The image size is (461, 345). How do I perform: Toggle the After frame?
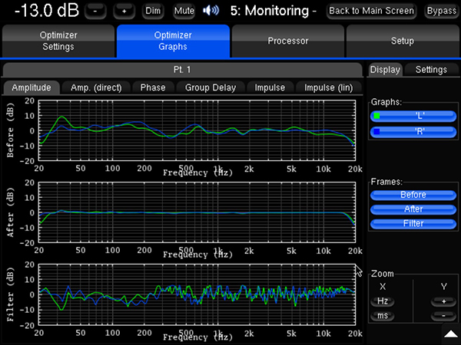[413, 209]
